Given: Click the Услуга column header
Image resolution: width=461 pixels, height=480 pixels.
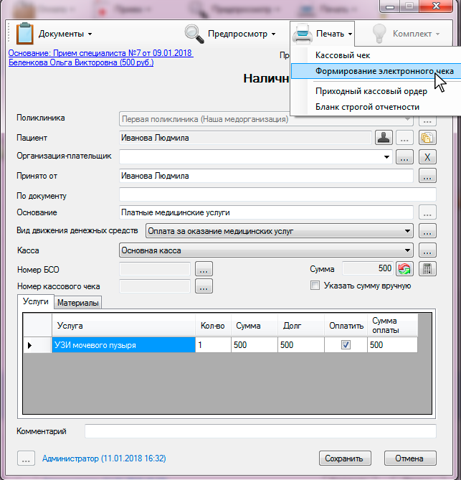Looking at the screenshot, I should [x=123, y=325].
